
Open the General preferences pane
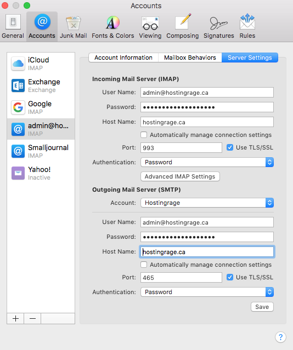[x=13, y=26]
